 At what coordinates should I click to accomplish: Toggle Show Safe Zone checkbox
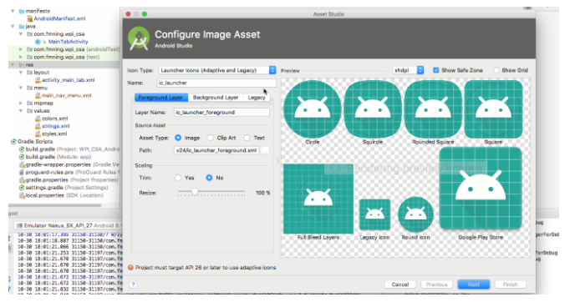[436, 70]
